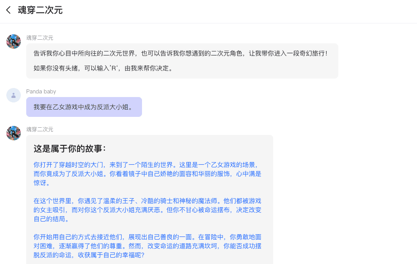Click the line about entering 'R'
Viewport: 417px width, 264px height.
coord(103,69)
